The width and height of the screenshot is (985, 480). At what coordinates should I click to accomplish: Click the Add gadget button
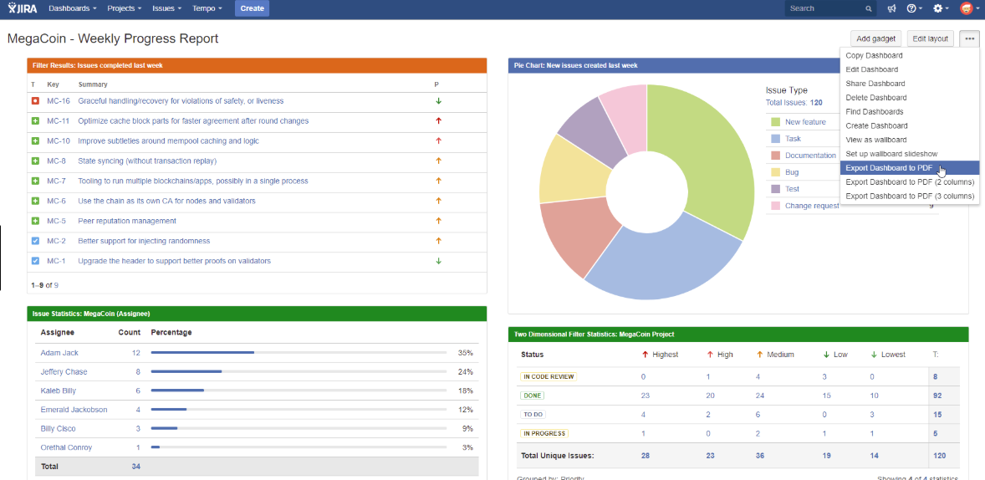click(875, 38)
